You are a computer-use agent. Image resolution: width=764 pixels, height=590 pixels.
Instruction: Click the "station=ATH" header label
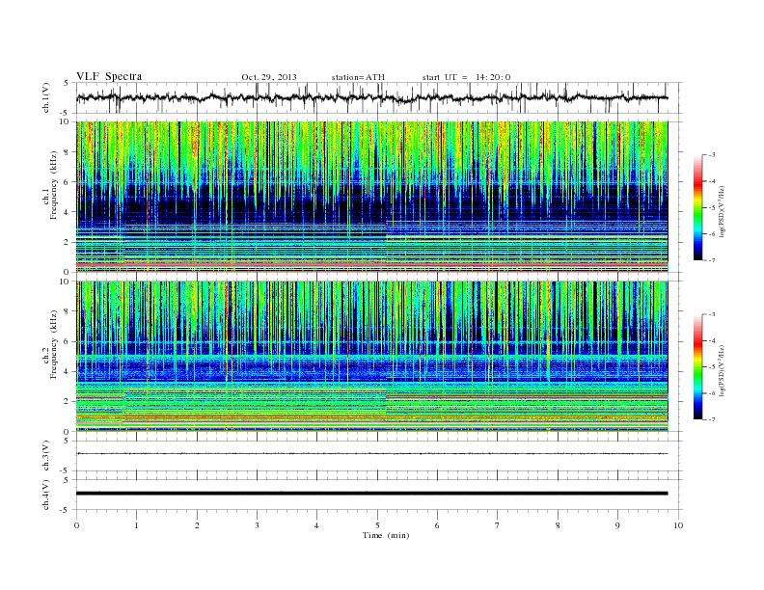pyautogui.click(x=358, y=77)
